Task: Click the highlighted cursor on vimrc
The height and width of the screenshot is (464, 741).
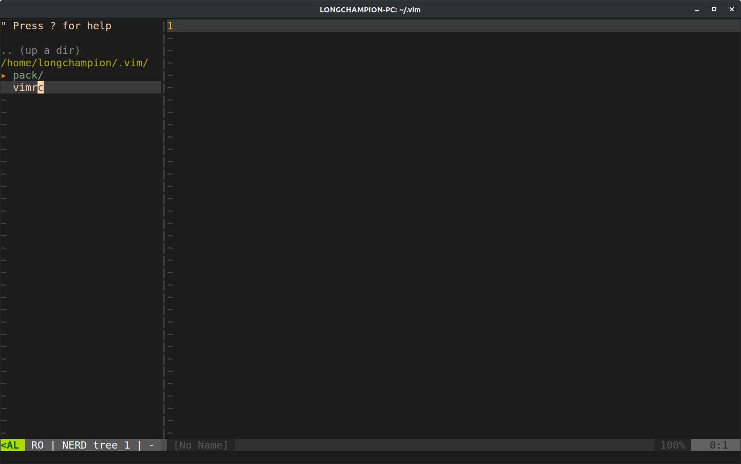Action: (x=41, y=87)
